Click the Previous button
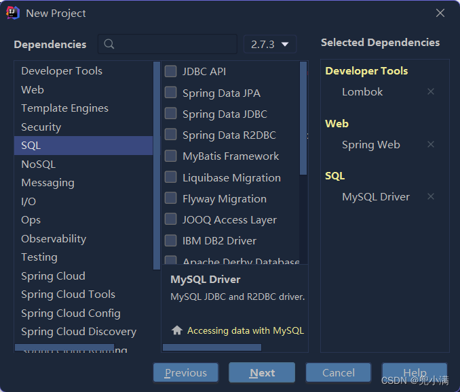460x392 pixels. pyautogui.click(x=186, y=372)
